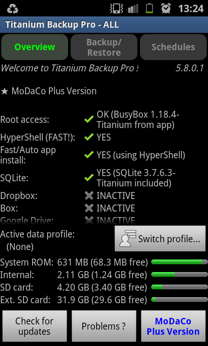The image size is (208, 346).
Task: Switch to the Backup/Restore tab
Action: point(104,47)
